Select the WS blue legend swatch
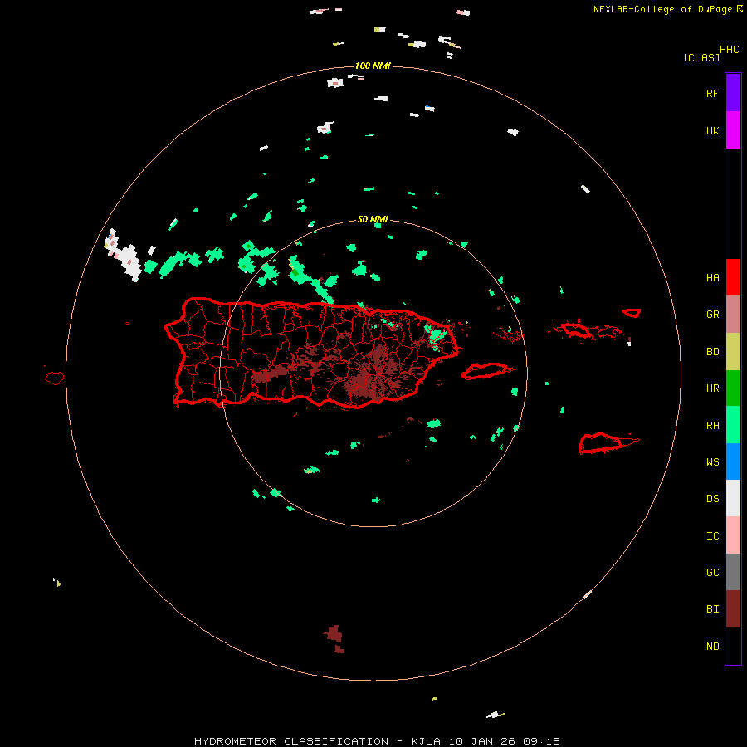The width and height of the screenshot is (747, 747). tap(733, 461)
